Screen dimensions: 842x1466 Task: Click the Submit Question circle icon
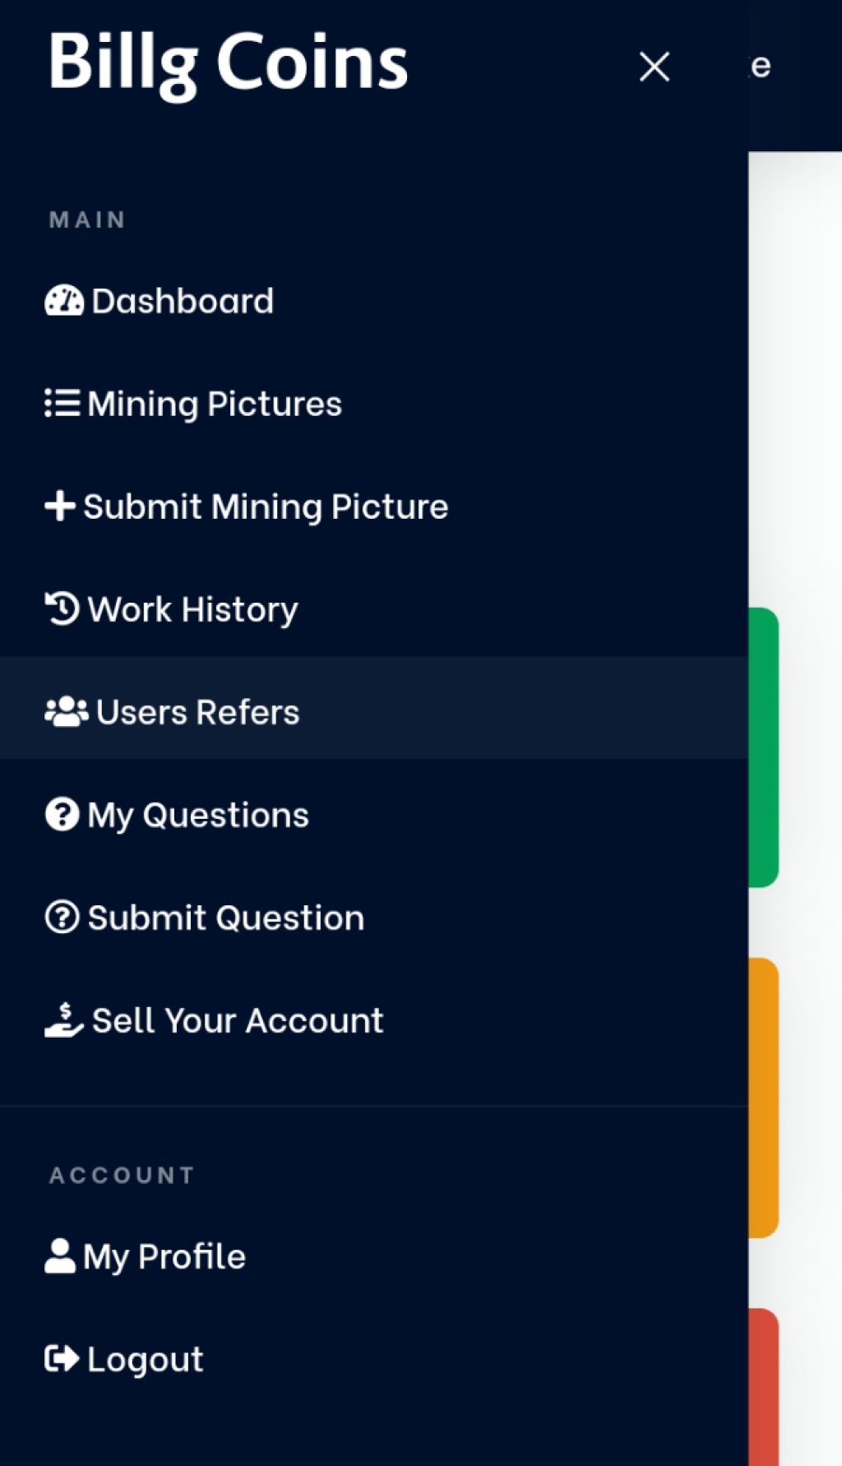click(62, 917)
